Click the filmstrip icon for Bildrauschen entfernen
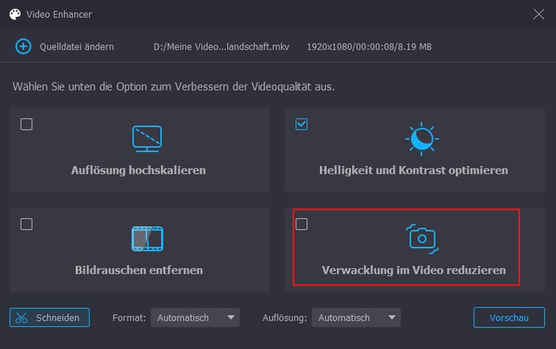The width and height of the screenshot is (556, 349). (x=147, y=239)
